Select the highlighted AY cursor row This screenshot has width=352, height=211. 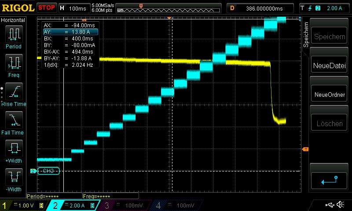[x=70, y=32]
